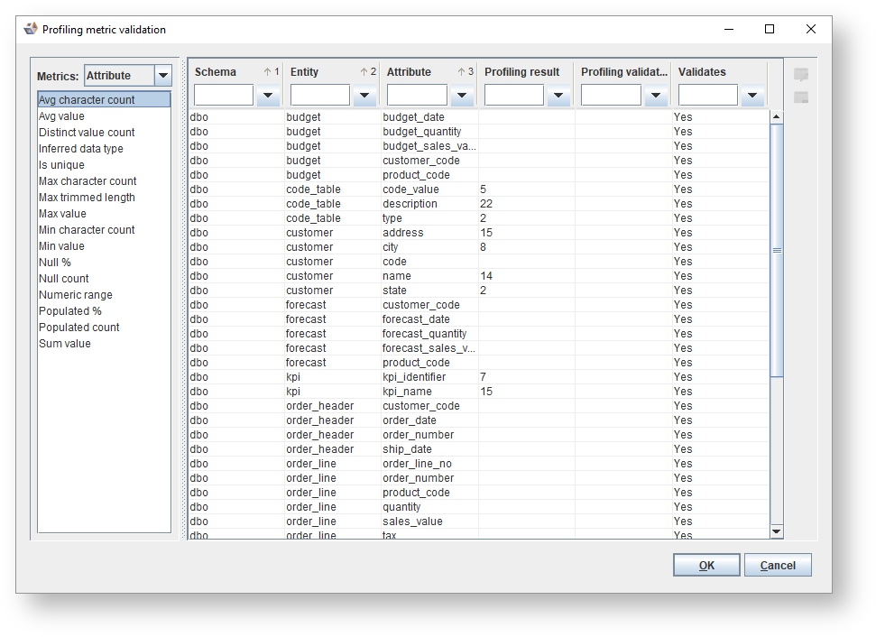Open the Entity column filter dropdown

[x=364, y=95]
